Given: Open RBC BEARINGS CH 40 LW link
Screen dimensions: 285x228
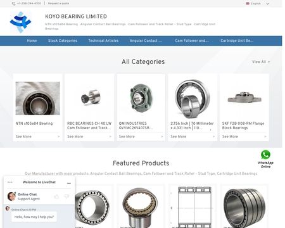Looking at the screenshot, I should pos(89,125).
